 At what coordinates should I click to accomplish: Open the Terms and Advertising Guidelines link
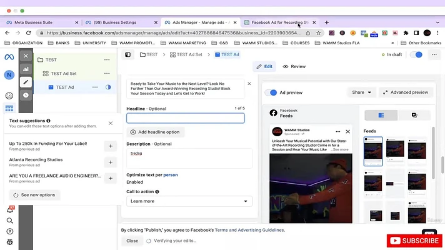250,230
